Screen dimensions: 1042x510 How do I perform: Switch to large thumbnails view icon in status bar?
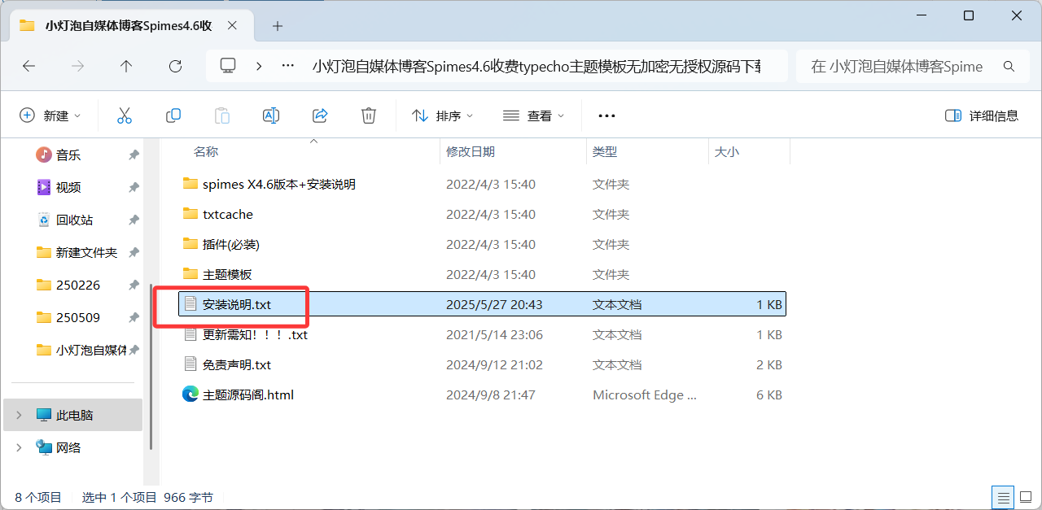[x=1024, y=497]
